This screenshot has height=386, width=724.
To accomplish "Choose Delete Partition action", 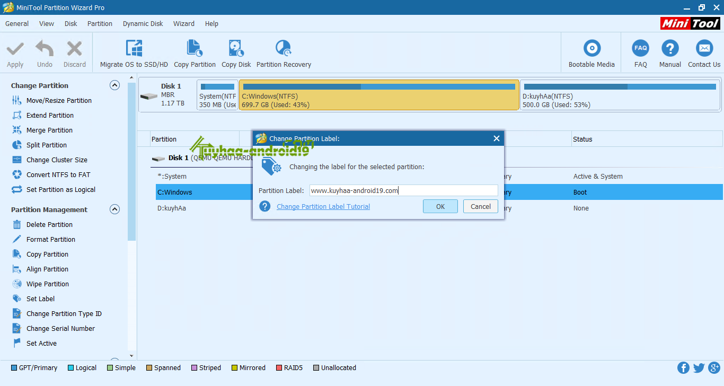I will pos(49,224).
